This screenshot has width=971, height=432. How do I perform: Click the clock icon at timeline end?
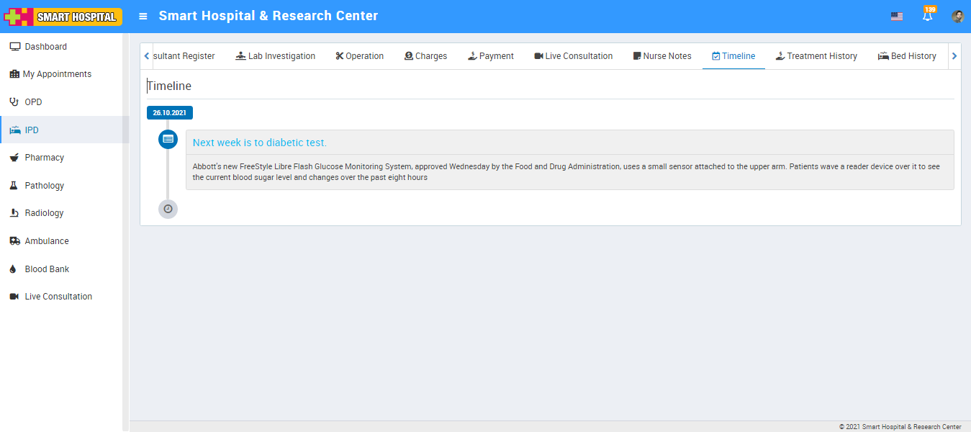168,209
